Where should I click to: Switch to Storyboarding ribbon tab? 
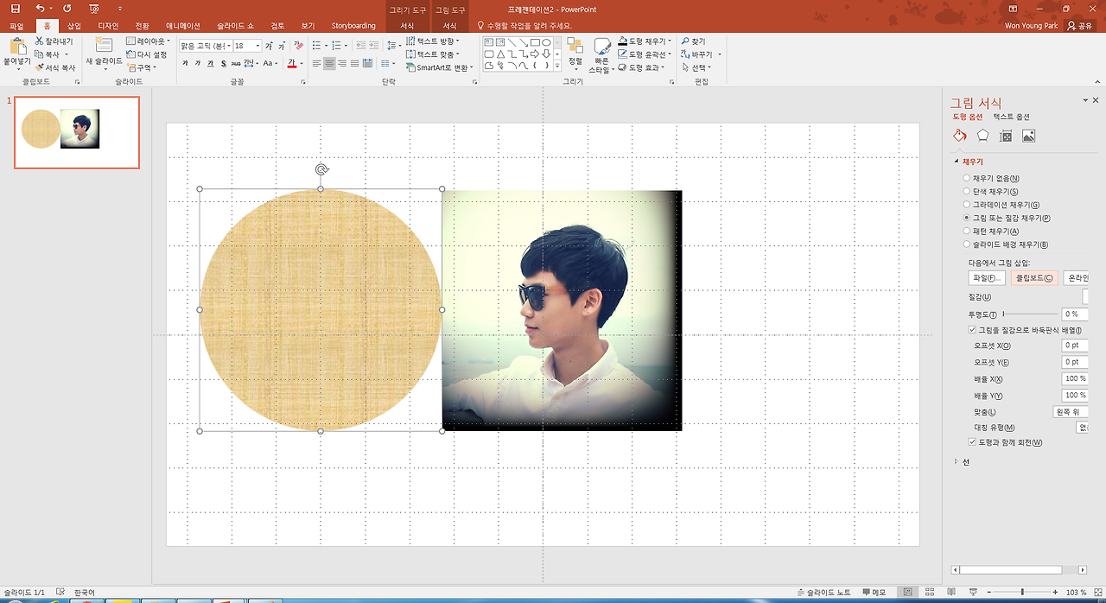(353, 26)
